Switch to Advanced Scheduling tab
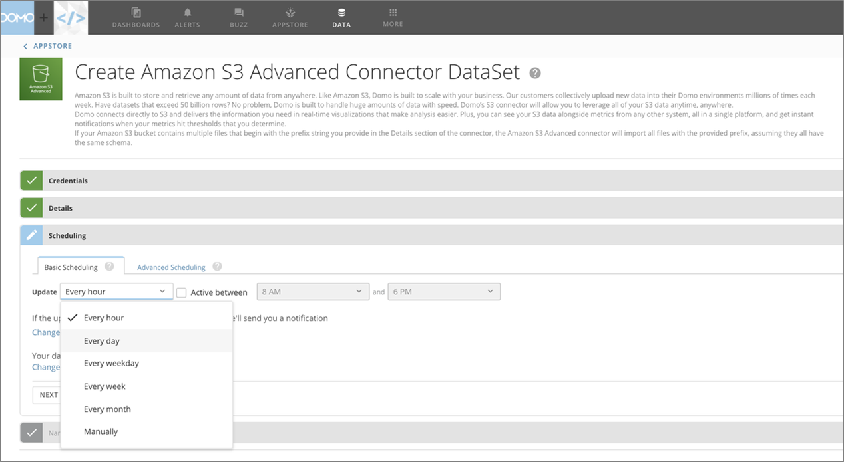The height and width of the screenshot is (462, 844). pyautogui.click(x=171, y=267)
